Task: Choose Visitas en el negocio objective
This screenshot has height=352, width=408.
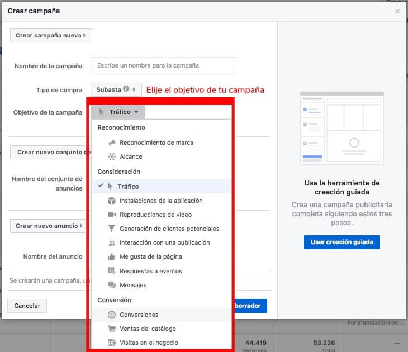Action: pos(149,343)
